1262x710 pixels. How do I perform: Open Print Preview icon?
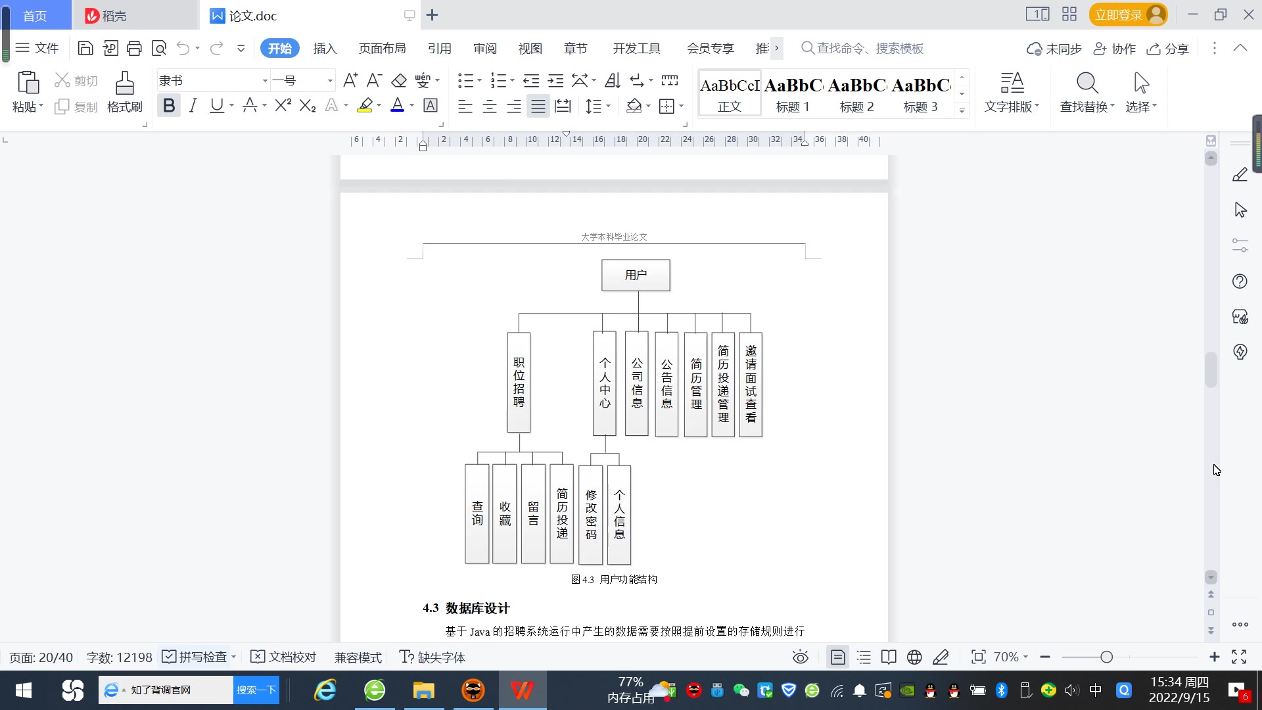point(158,48)
